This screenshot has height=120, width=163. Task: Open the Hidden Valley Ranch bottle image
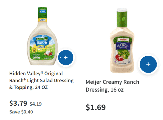coord(42,36)
